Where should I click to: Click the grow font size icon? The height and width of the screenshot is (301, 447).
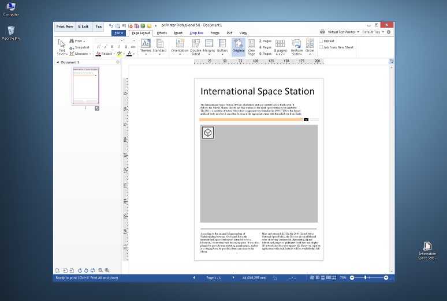pos(99,47)
